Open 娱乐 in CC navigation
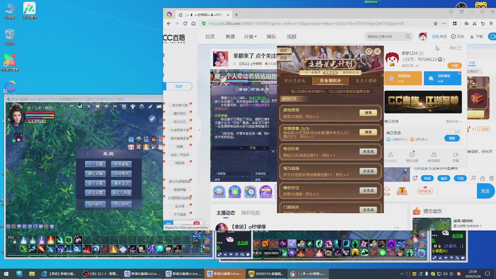 click(271, 36)
